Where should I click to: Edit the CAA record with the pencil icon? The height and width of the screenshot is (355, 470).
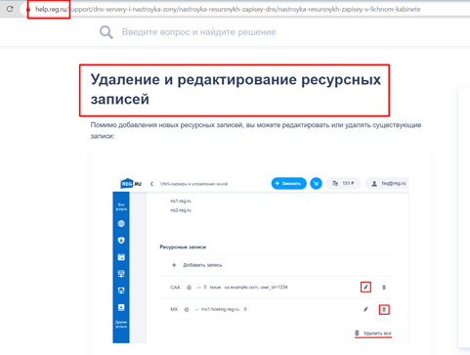click(365, 288)
